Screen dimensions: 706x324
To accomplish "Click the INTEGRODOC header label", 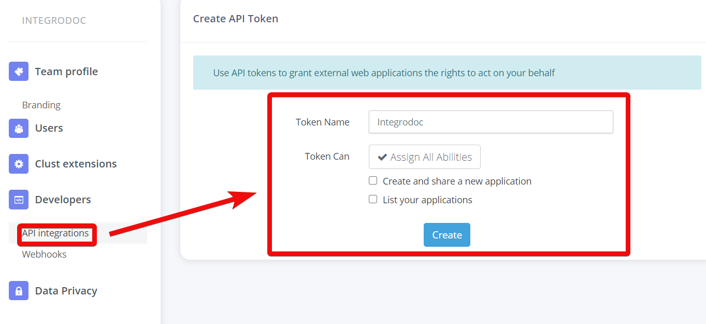I will 54,21.
